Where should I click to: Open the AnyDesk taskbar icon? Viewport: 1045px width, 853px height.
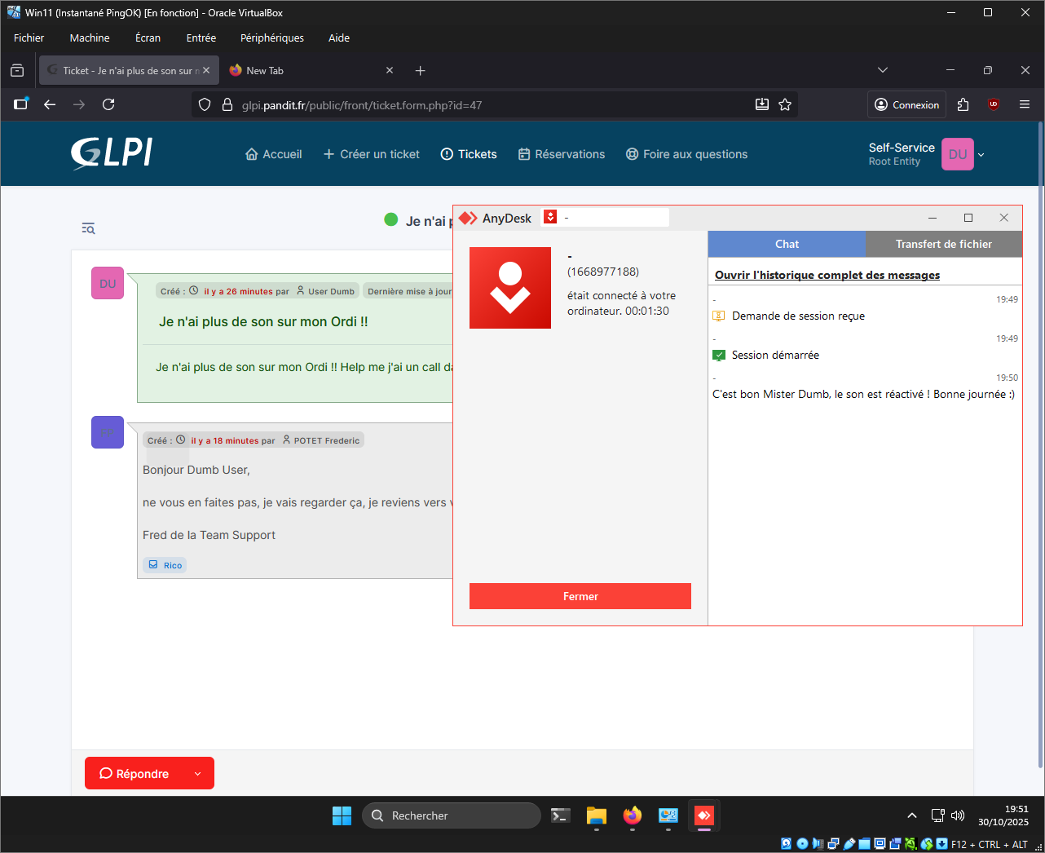tap(703, 815)
